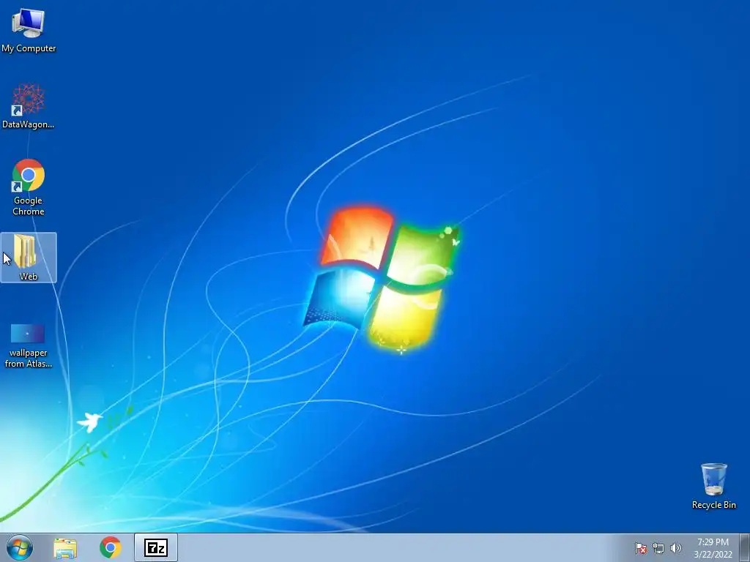Switch to the 7-Zip taskbar window
This screenshot has width=750, height=562.
pos(156,547)
